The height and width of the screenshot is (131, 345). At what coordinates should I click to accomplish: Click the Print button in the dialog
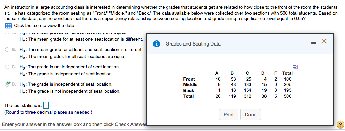228,115
